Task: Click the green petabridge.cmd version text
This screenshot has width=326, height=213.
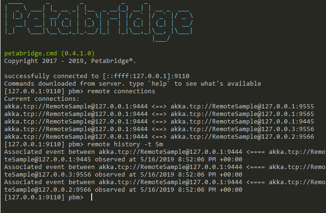Action: coord(50,53)
